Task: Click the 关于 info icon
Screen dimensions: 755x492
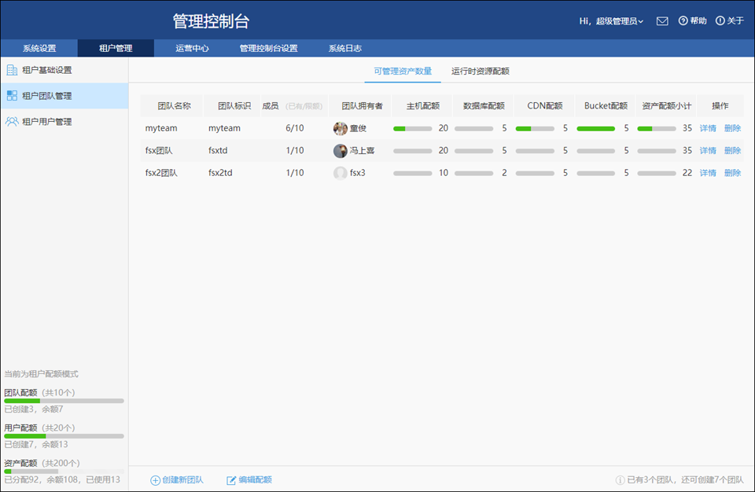Action: coord(722,20)
